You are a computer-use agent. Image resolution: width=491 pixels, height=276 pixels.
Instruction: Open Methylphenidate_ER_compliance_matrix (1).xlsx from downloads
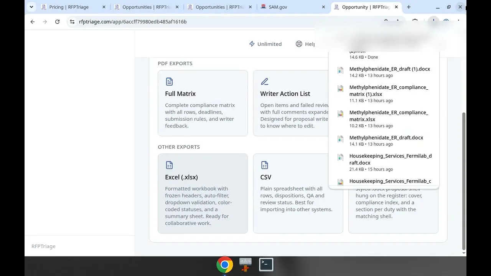[384, 94]
